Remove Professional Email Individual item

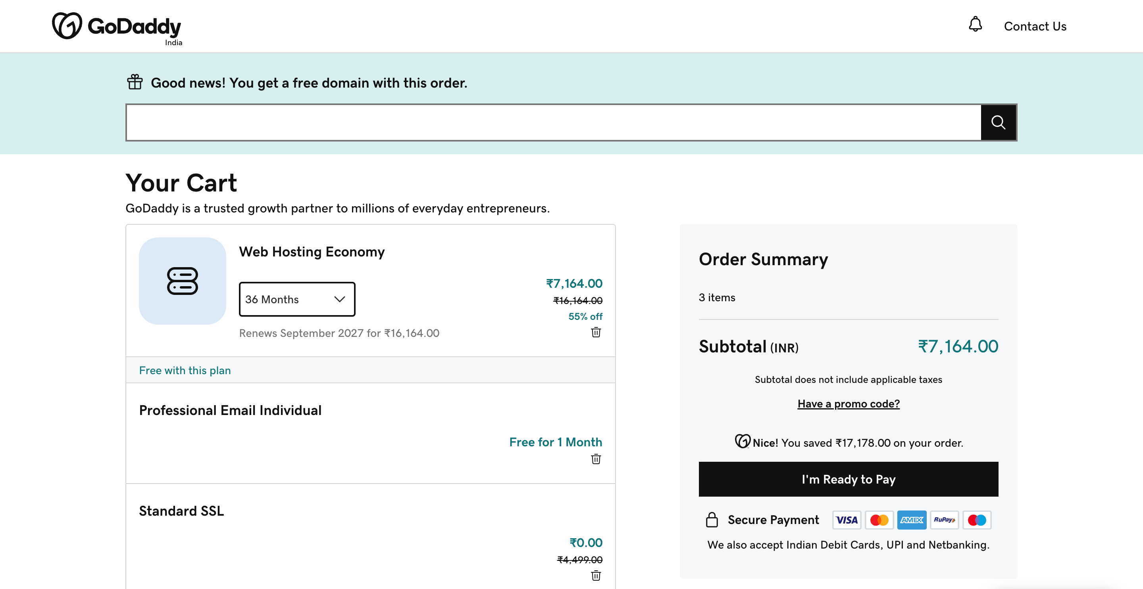[x=595, y=459]
